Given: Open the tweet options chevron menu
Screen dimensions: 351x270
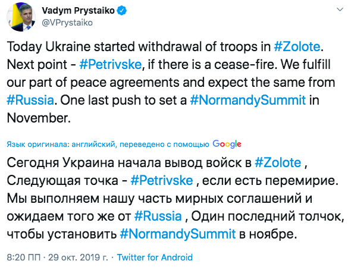Looking at the screenshot, I should pos(340,10).
